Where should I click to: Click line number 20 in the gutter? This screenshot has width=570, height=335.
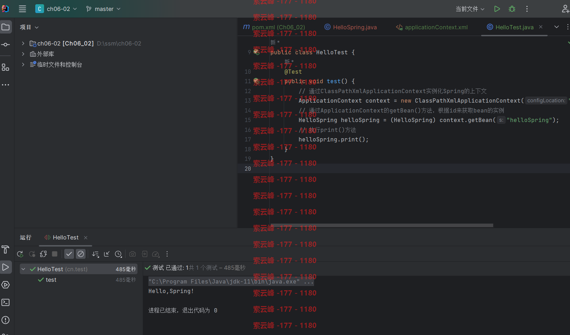248,169
